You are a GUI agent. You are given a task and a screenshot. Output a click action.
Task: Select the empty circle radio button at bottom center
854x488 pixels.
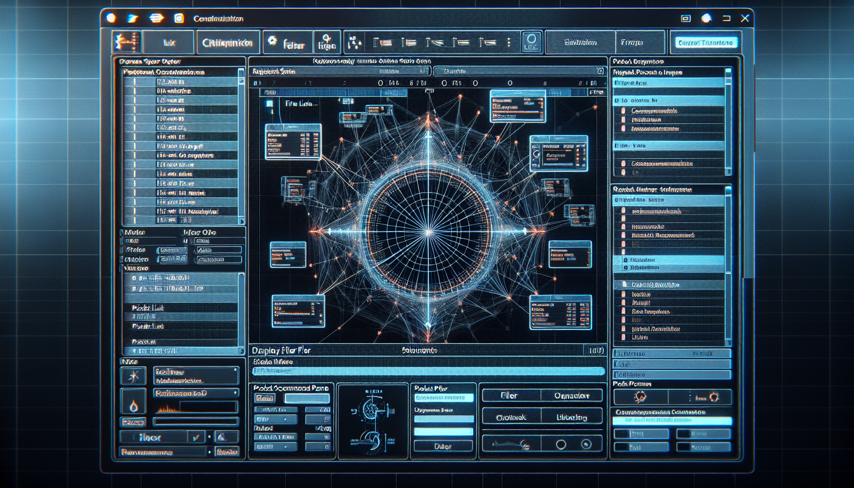561,445
